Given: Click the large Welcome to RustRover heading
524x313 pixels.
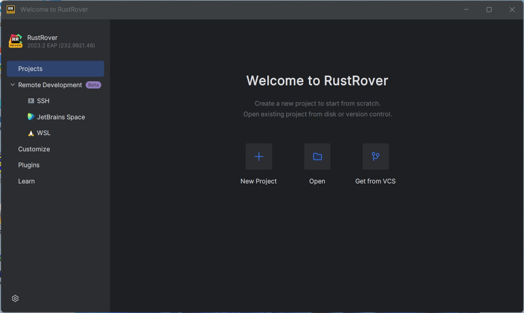Looking at the screenshot, I should (x=317, y=81).
